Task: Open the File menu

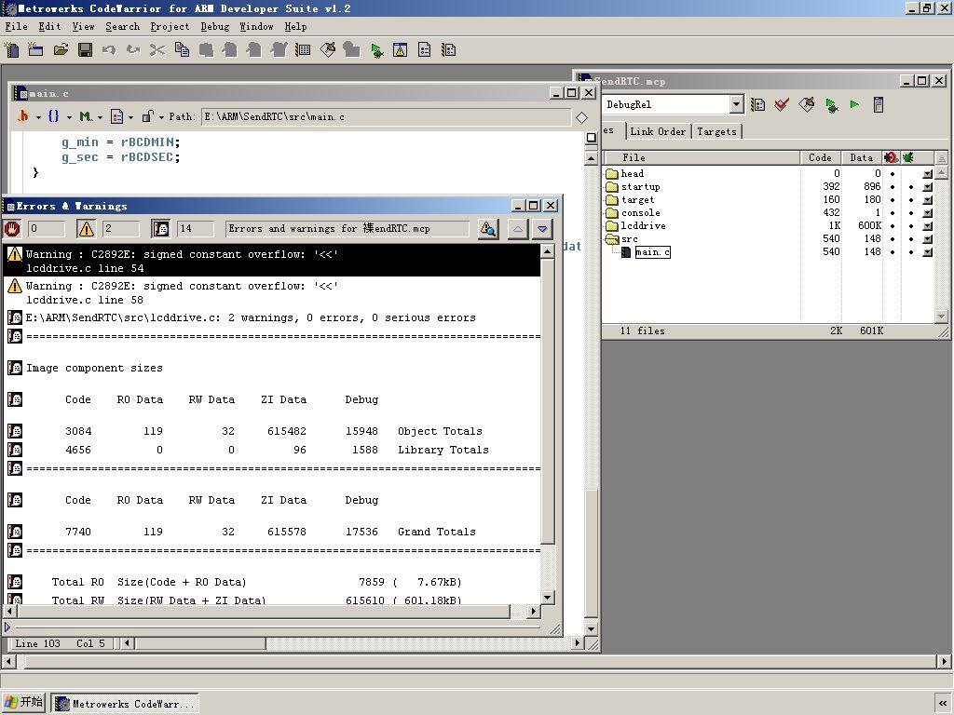Action: (16, 26)
